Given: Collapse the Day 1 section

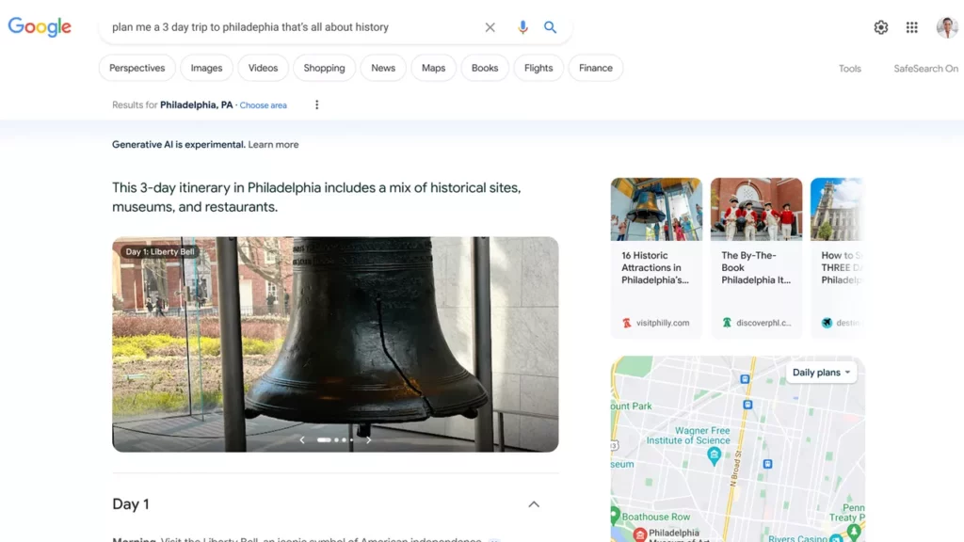Looking at the screenshot, I should [534, 504].
